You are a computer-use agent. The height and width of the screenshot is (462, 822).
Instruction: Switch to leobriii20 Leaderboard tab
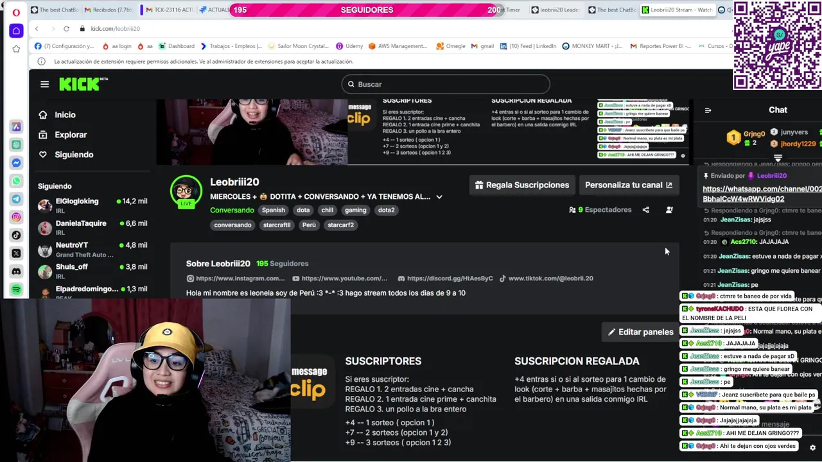point(555,10)
